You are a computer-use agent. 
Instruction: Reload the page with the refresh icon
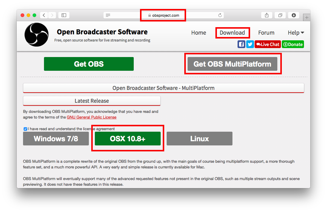220,15
